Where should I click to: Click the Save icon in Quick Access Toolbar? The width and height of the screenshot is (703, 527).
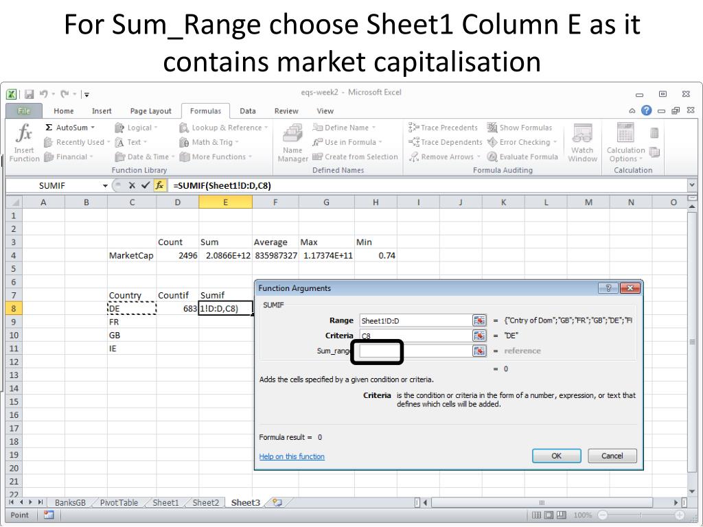coord(30,94)
